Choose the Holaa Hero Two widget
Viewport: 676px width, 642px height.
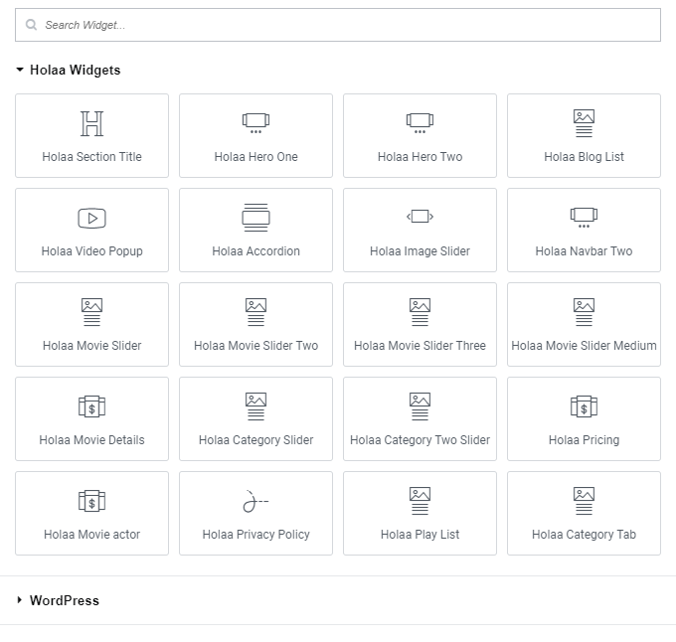click(x=420, y=136)
